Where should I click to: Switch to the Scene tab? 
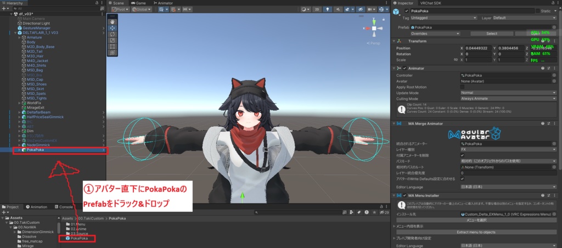(x=116, y=3)
